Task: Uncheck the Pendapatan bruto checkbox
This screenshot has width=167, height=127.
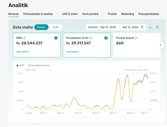Action: point(106,38)
